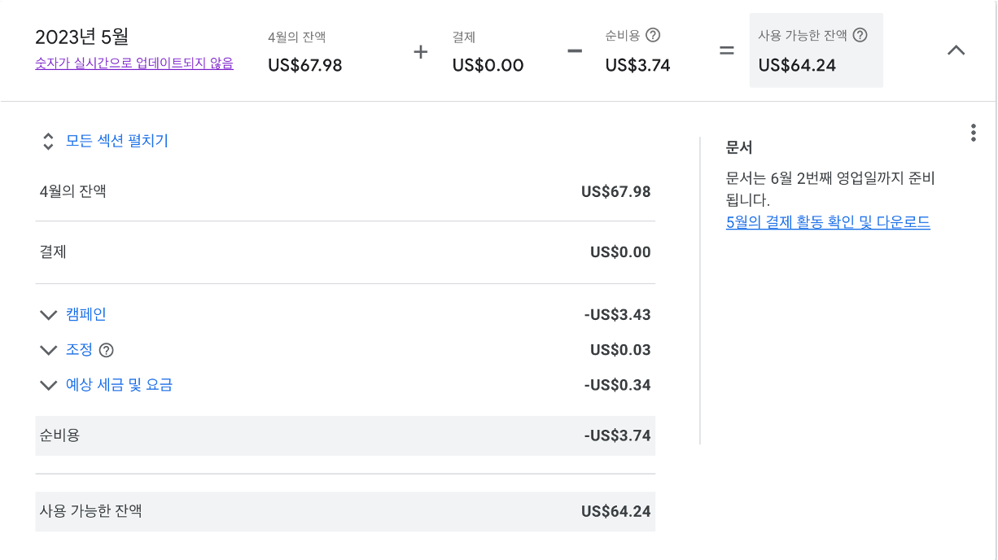Open the three-dot more options menu
This screenshot has width=998, height=560.
click(x=973, y=133)
